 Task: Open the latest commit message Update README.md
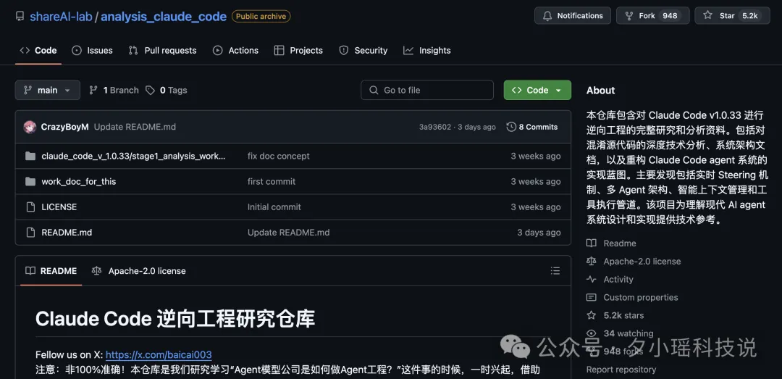click(135, 127)
